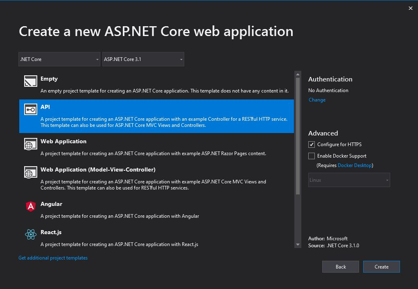The image size is (418, 289).
Task: Click the template list scroll down arrow
Action: (x=298, y=244)
